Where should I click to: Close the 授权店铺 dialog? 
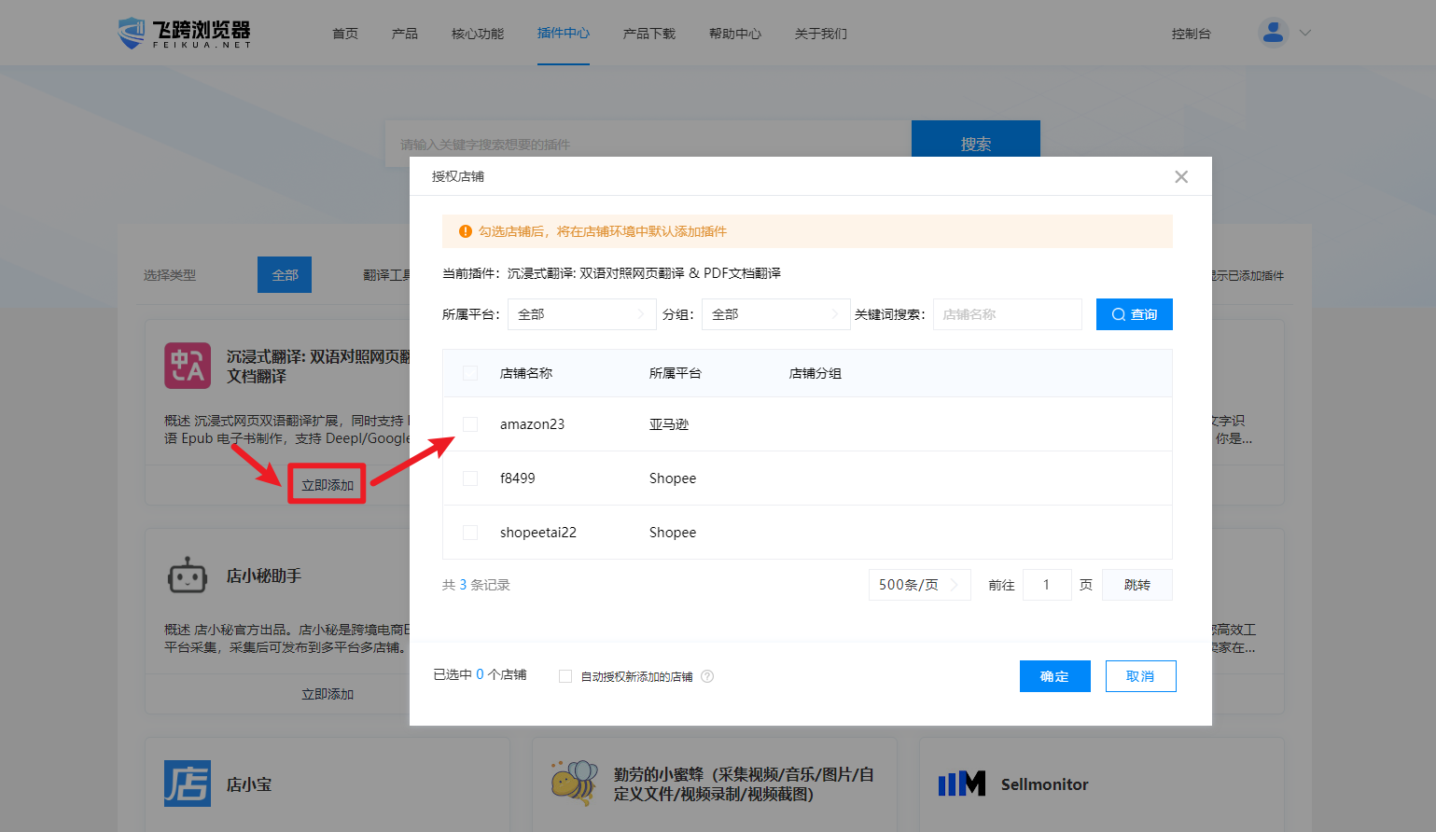pos(1181,176)
